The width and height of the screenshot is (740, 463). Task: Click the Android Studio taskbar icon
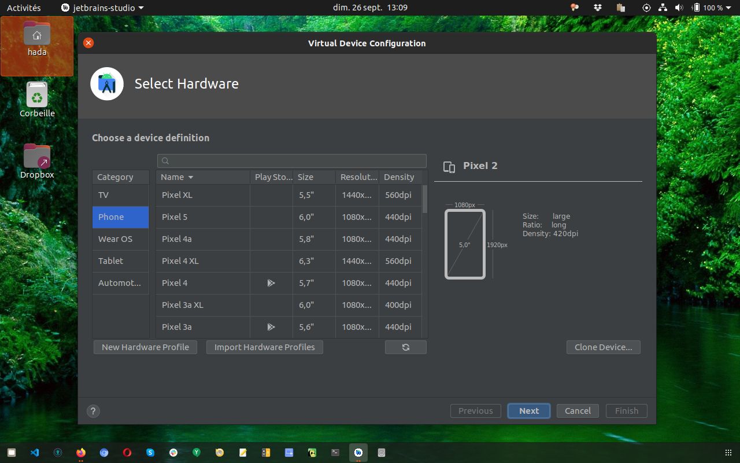(x=358, y=453)
